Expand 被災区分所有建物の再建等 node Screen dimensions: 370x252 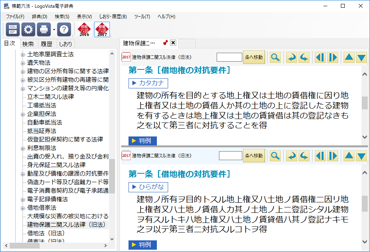pos(23,80)
